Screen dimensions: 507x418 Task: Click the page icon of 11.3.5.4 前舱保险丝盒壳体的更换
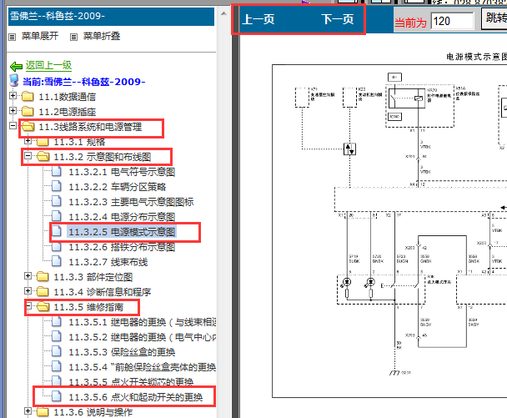[x=57, y=366]
